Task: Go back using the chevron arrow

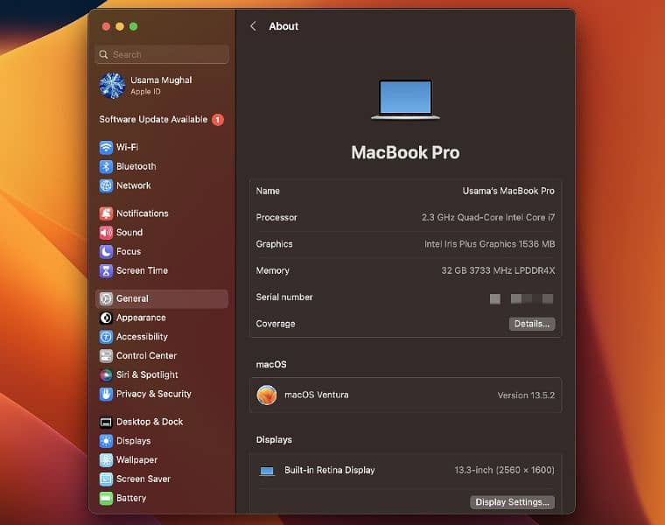Action: pos(253,26)
